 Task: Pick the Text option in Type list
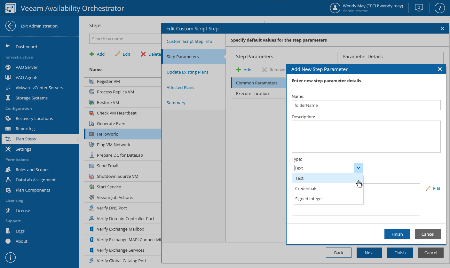(x=299, y=178)
